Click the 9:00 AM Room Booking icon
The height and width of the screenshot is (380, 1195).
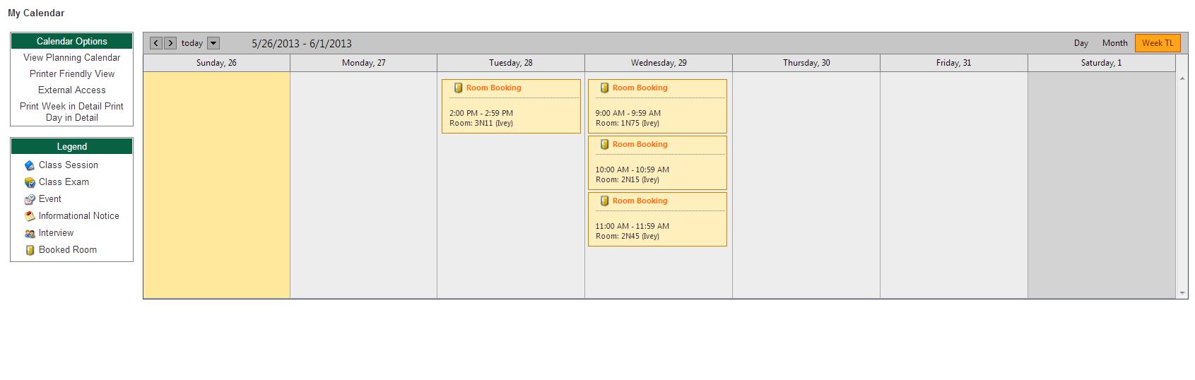point(604,88)
